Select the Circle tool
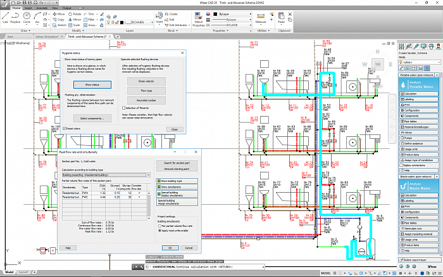443x277 pixels. [x=27, y=17]
